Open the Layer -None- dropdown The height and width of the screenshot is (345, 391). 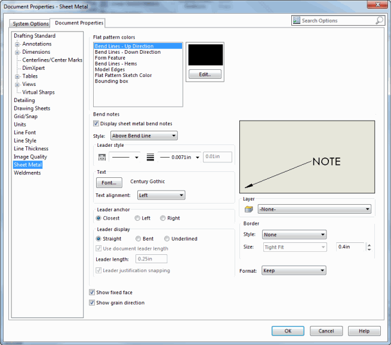315,209
